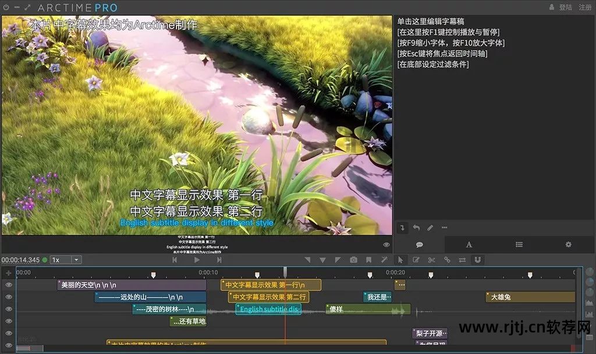Take a snapshot with the camera icon
This screenshot has width=596, height=354.
tap(353, 260)
